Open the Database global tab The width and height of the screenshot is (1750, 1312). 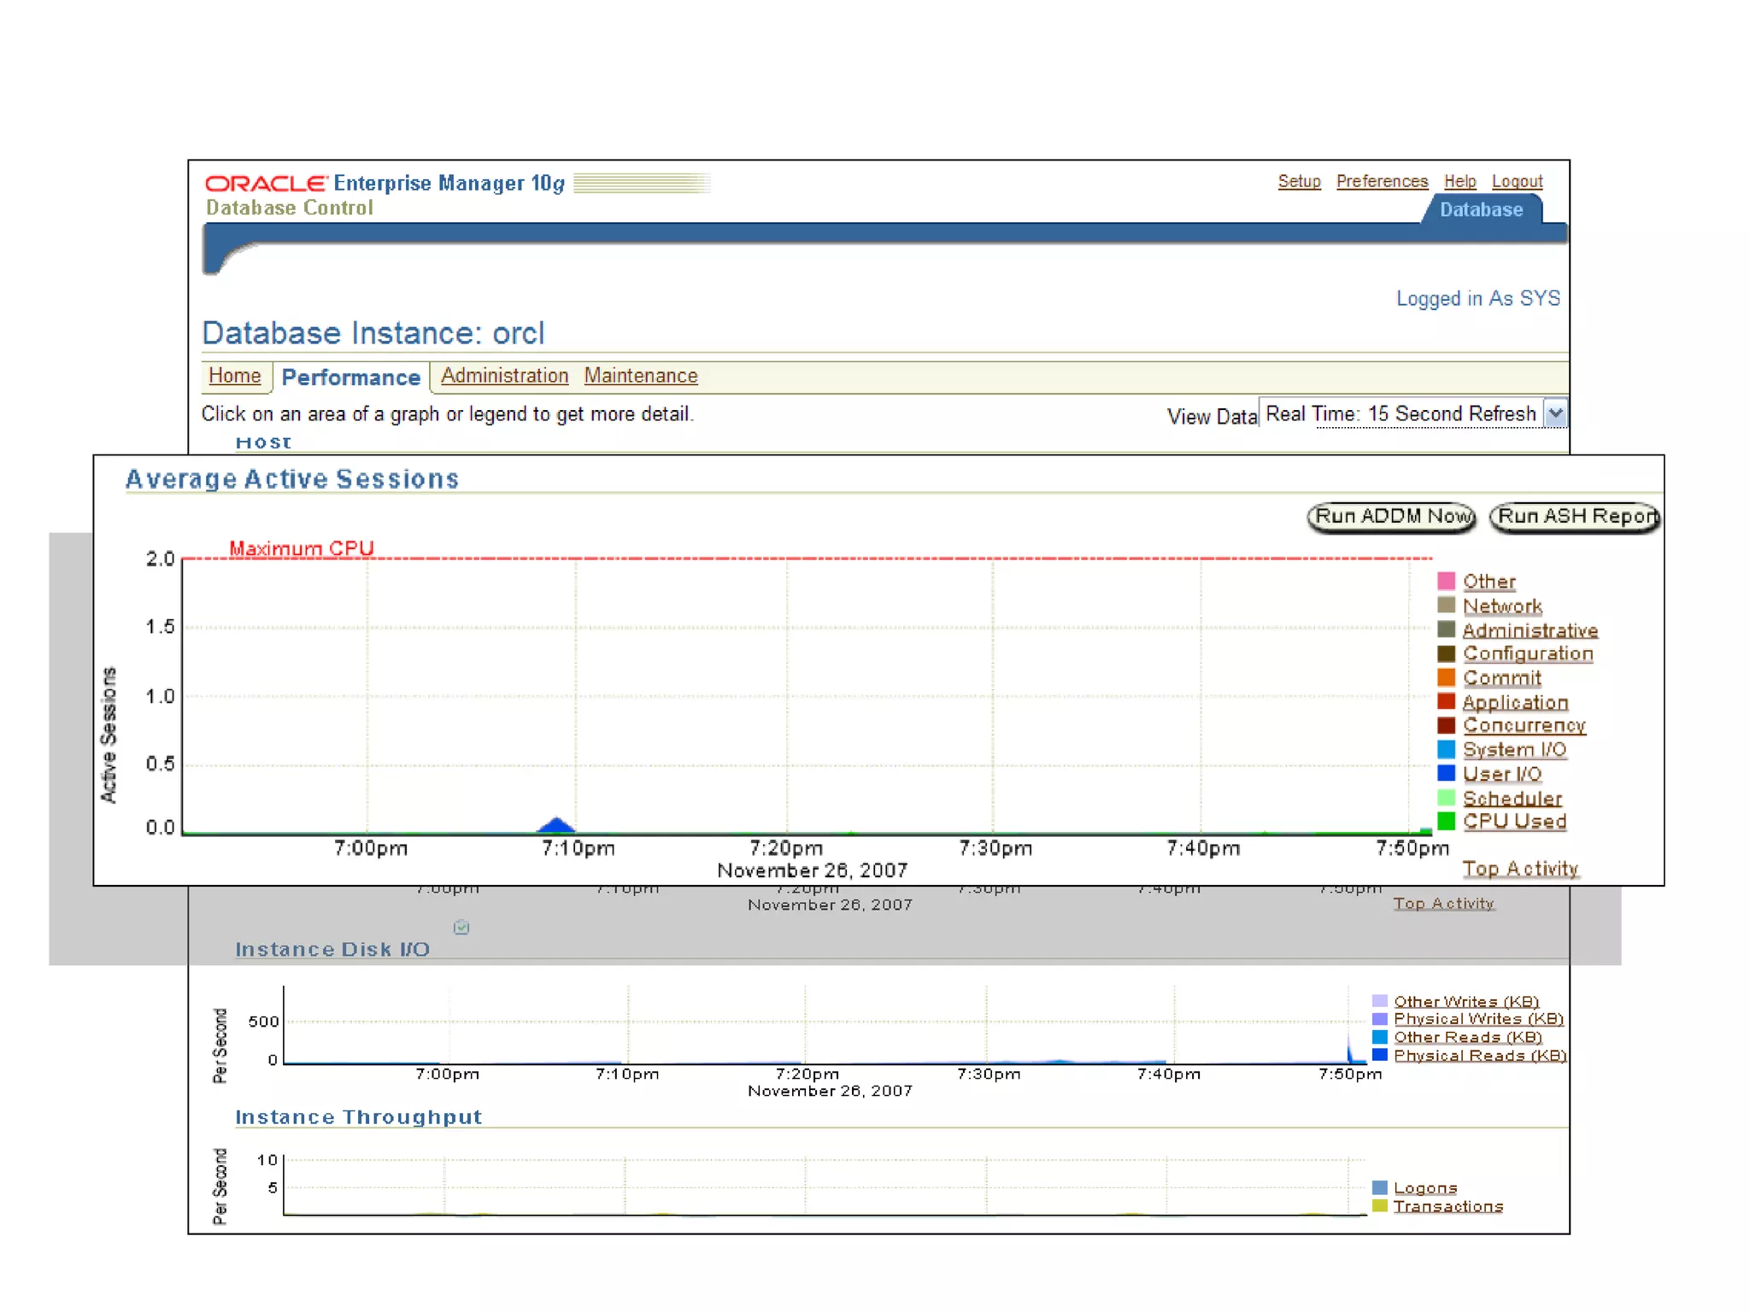pyautogui.click(x=1481, y=210)
